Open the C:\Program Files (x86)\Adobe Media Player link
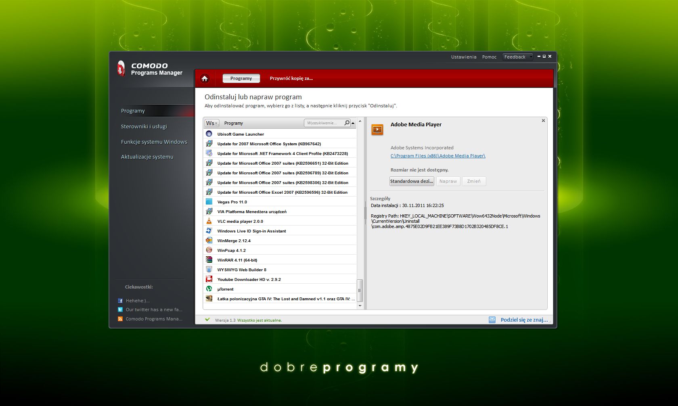This screenshot has width=678, height=406. pyautogui.click(x=437, y=155)
